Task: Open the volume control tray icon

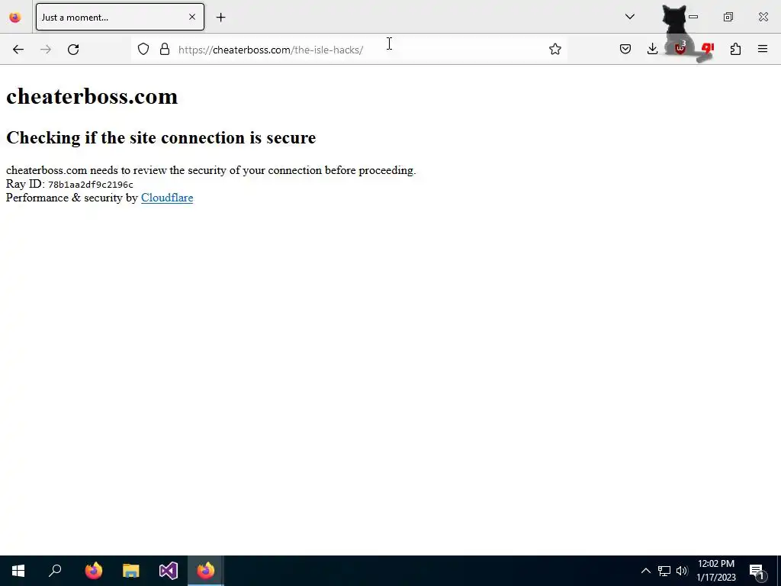Action: click(682, 571)
